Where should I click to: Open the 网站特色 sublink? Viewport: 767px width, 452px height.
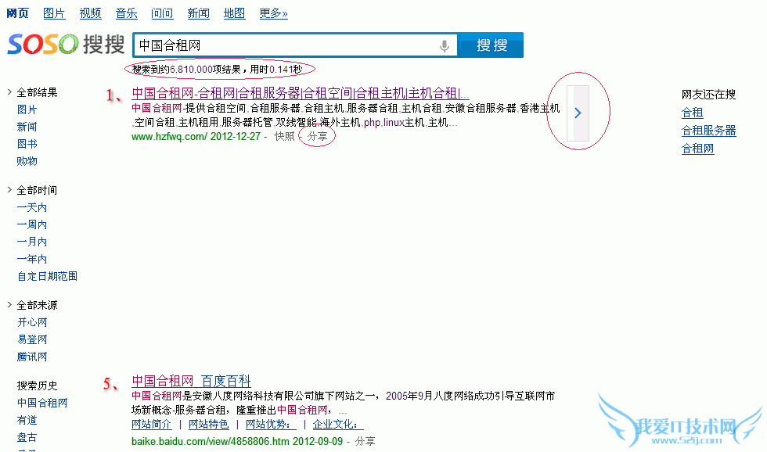(x=209, y=424)
